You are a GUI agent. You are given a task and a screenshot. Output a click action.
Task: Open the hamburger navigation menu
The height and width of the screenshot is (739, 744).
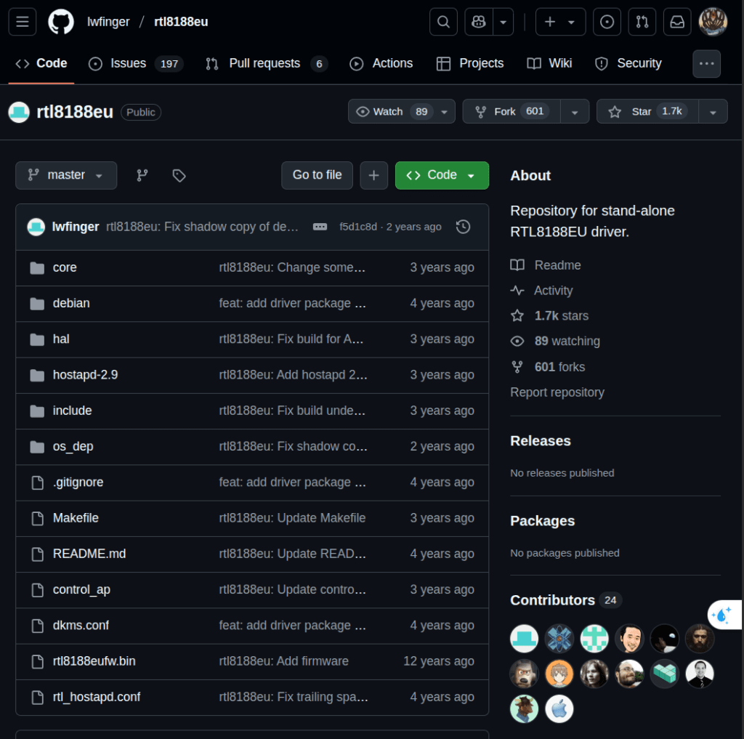[x=22, y=22]
